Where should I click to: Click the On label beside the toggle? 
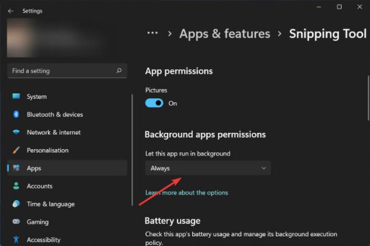click(173, 103)
